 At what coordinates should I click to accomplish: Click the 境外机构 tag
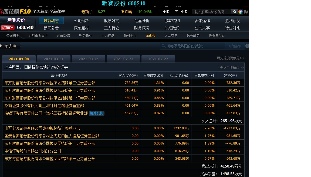pos(96,113)
